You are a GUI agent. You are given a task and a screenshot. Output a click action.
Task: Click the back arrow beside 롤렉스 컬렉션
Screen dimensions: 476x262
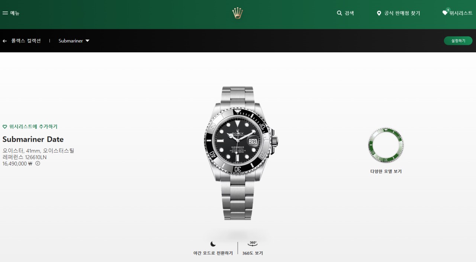tap(4, 41)
